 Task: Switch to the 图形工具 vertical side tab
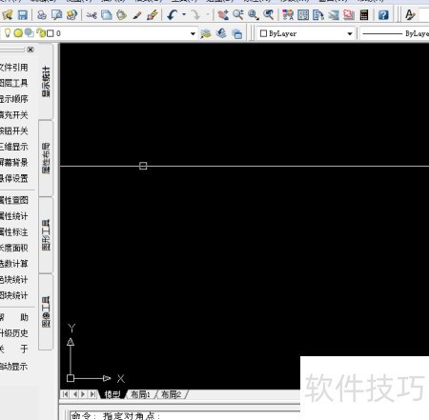pyautogui.click(x=46, y=235)
